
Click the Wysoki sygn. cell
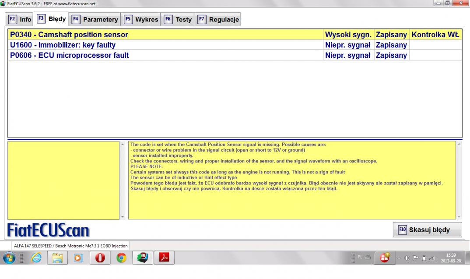click(348, 35)
